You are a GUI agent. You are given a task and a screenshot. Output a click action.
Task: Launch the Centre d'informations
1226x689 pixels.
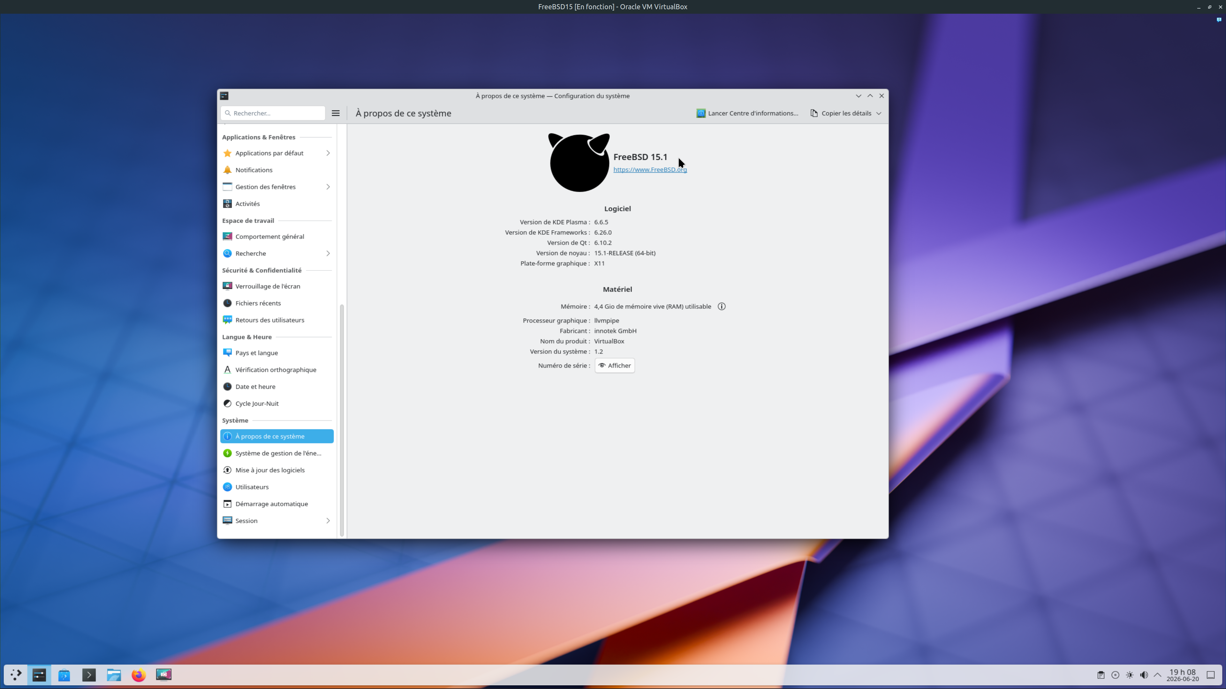747,113
